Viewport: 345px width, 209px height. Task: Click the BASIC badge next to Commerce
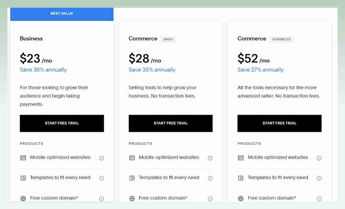168,39
